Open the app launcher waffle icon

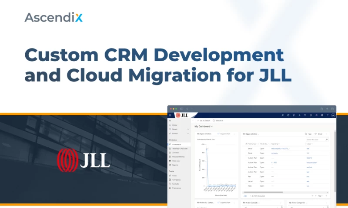coord(170,115)
